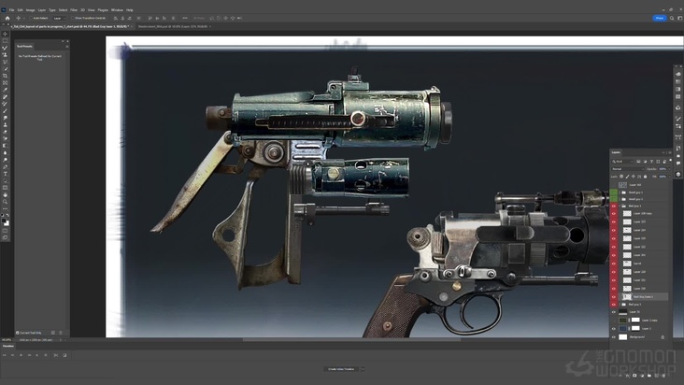Hide the selected Red Guy base 1 layer
Screen dimensions: 684x385
614,296
